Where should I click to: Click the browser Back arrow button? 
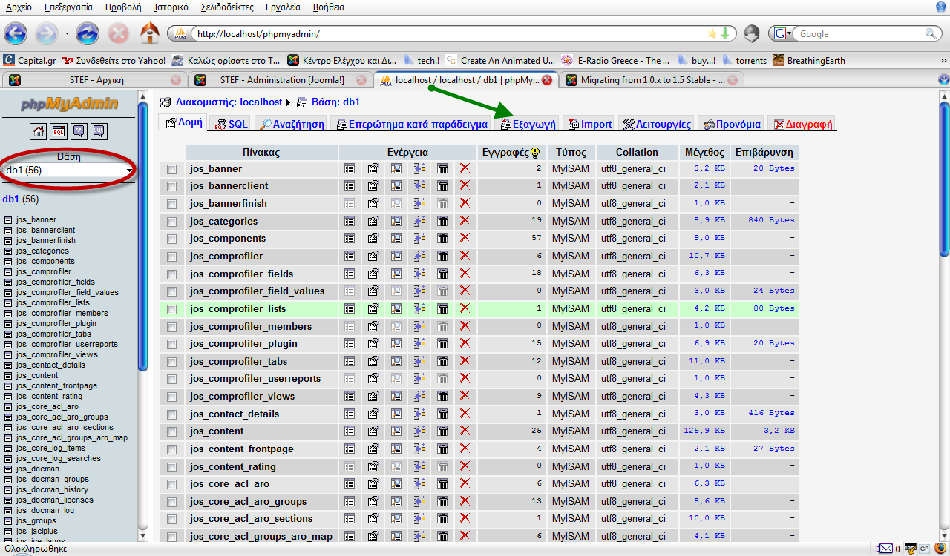tap(16, 33)
